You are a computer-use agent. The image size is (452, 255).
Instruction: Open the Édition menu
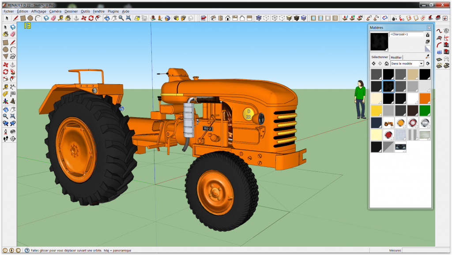coord(23,11)
